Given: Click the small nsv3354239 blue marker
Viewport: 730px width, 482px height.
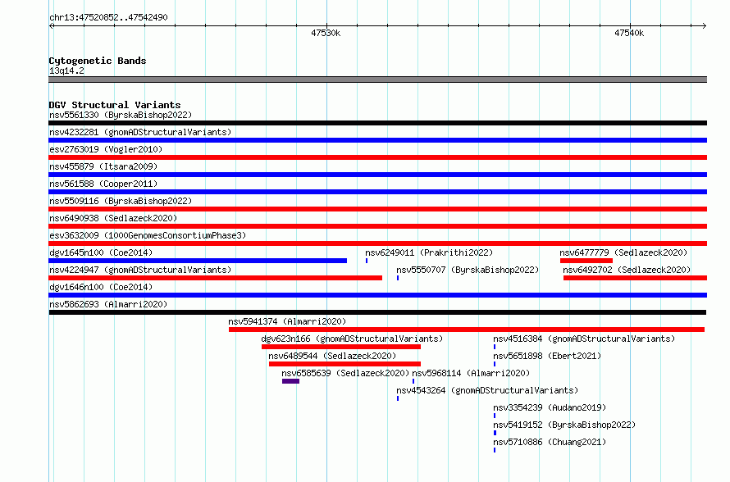Looking at the screenshot, I should pos(495,416).
